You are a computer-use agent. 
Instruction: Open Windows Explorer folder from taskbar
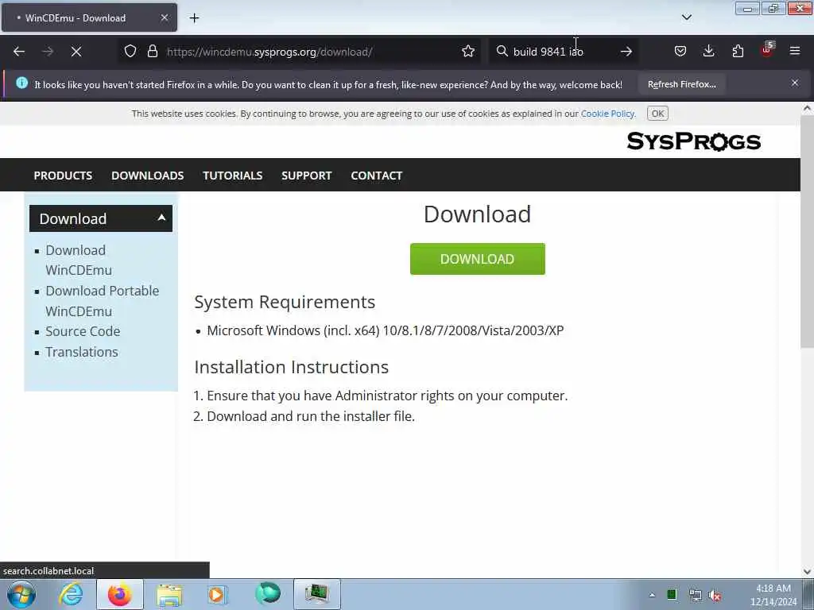169,595
